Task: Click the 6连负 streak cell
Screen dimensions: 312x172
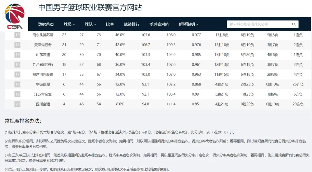Action: coord(298,94)
